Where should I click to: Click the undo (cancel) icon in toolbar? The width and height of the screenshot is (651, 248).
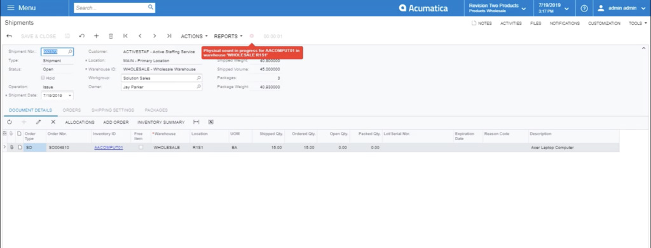point(82,36)
